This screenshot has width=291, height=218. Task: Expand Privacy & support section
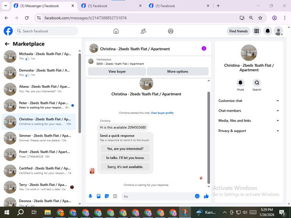point(249,131)
